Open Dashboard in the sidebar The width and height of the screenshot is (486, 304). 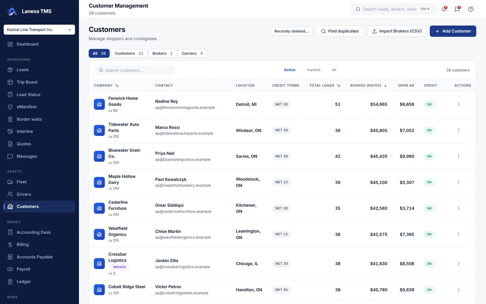pos(39,44)
